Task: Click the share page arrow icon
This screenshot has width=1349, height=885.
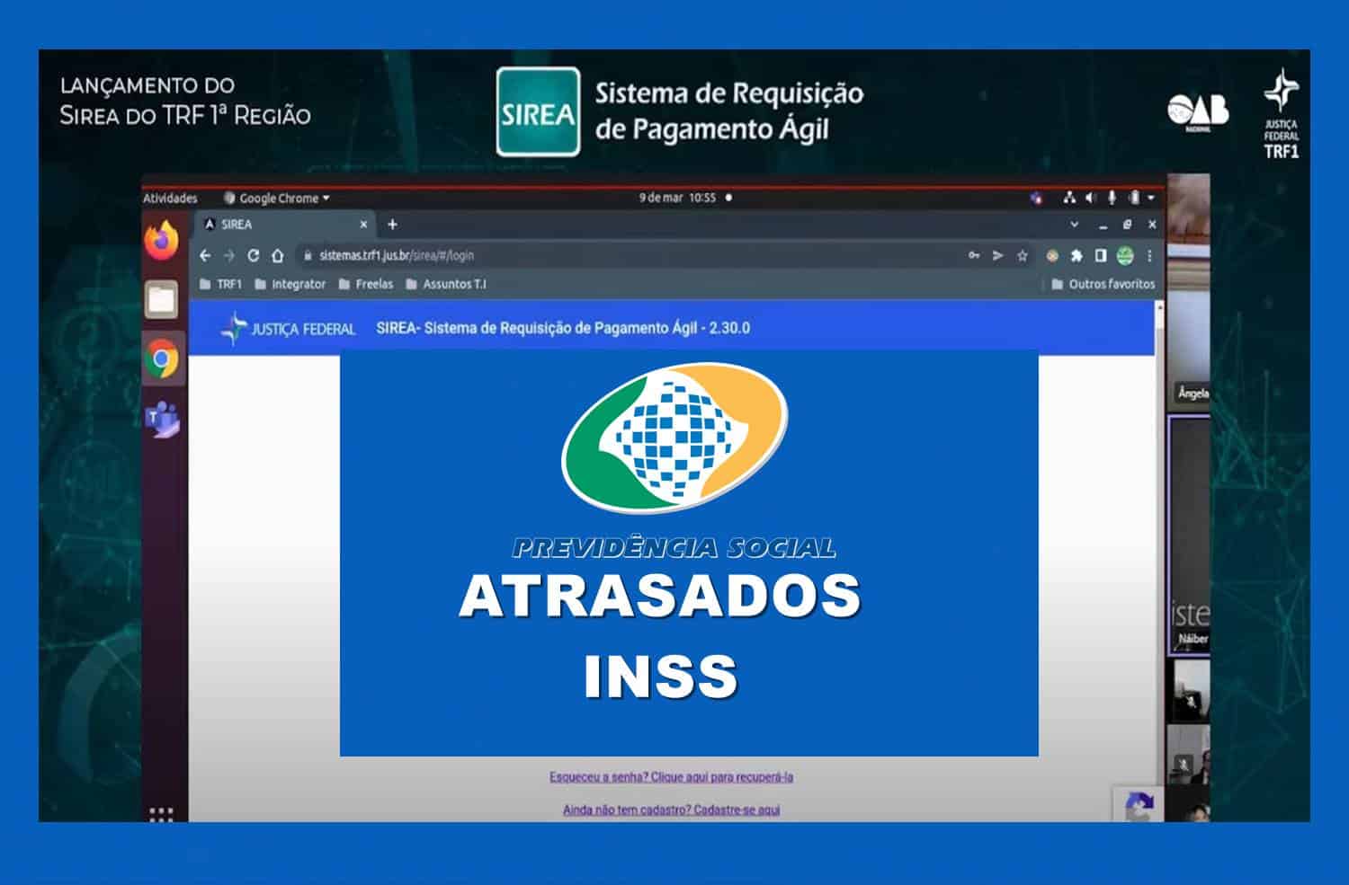Action: (x=998, y=256)
